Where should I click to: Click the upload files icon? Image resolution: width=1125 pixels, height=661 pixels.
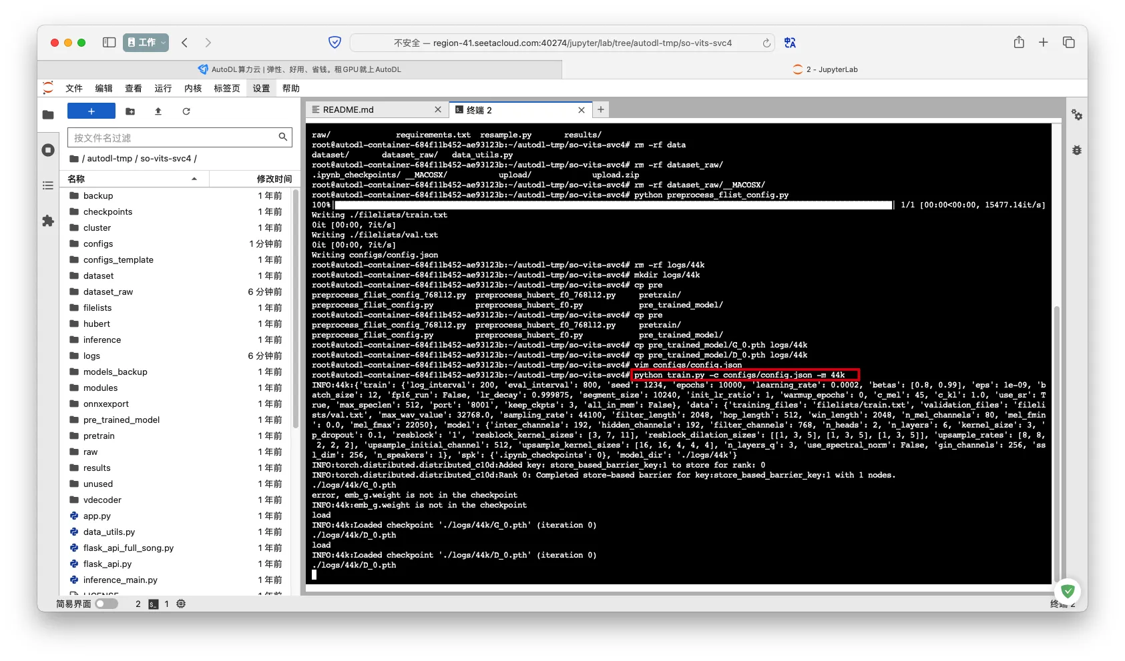pos(158,111)
